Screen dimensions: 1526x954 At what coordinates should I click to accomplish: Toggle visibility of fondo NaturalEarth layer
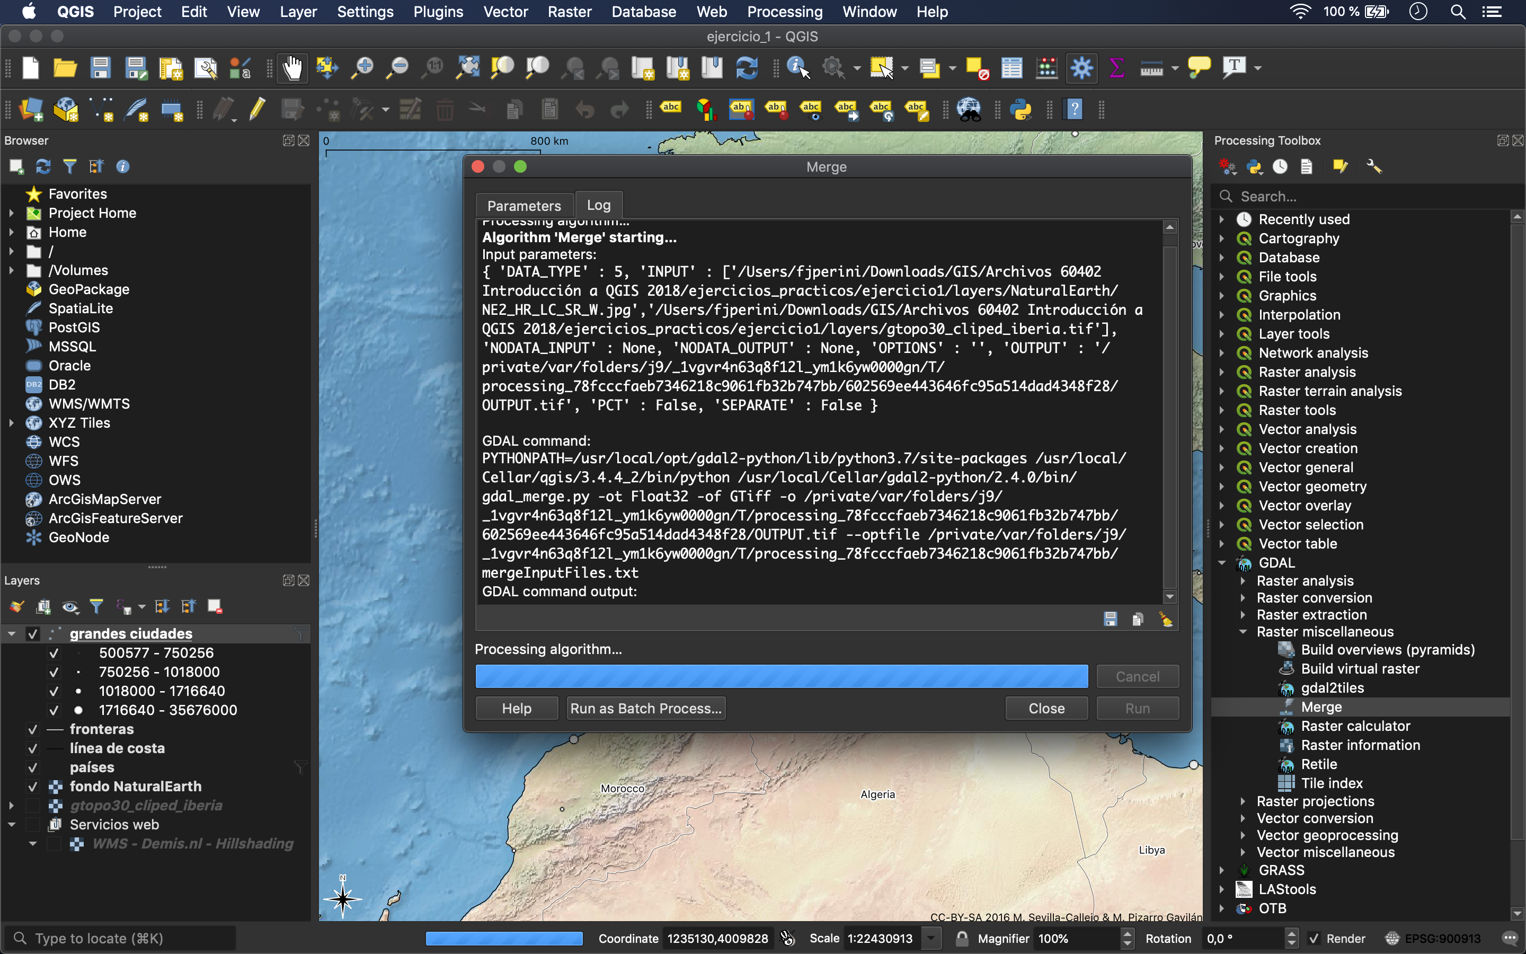32,786
